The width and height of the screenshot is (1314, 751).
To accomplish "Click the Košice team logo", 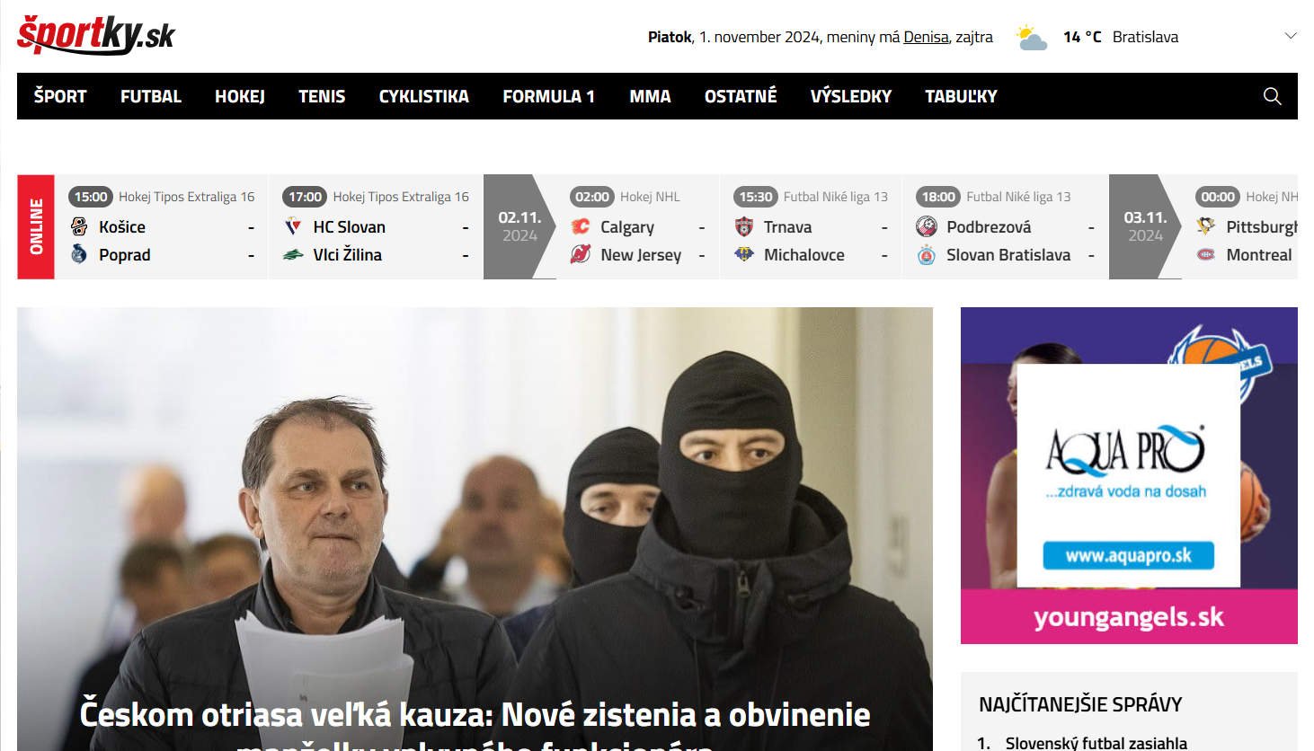I will click(x=79, y=227).
